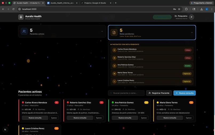
Task: Open the browser downloads icon
Action: 201,9
